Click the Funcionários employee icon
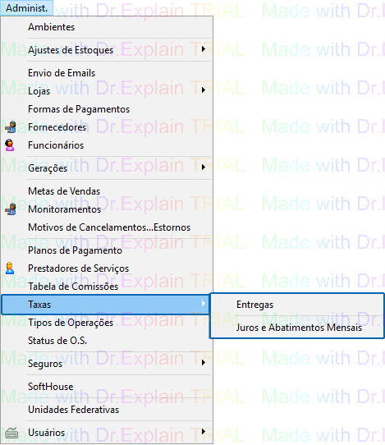 point(10,145)
